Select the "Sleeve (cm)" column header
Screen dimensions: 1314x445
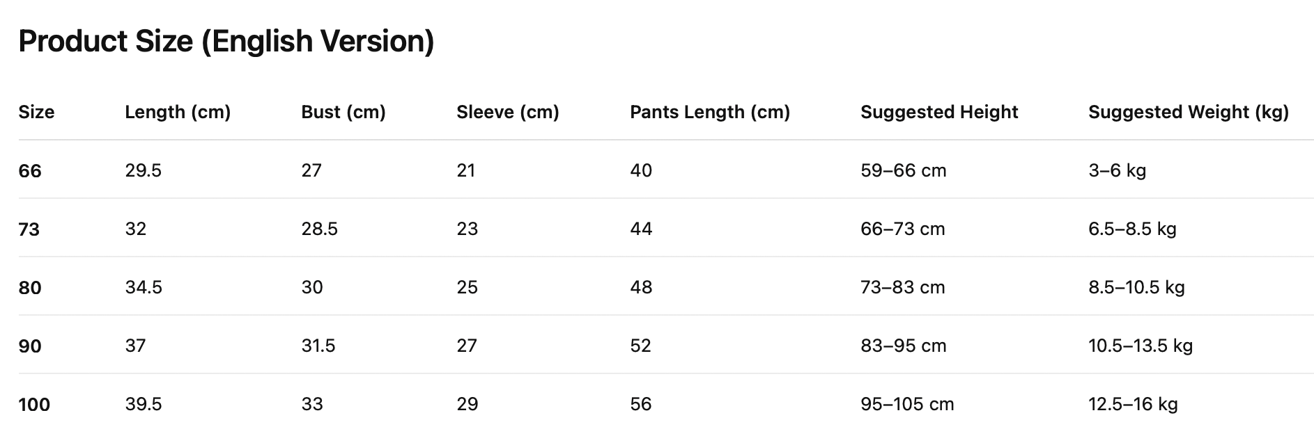507,112
